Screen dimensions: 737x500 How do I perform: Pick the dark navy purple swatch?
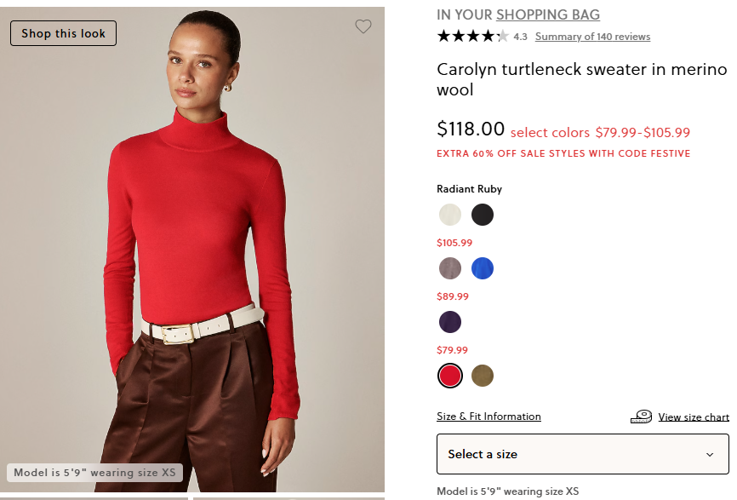450,322
